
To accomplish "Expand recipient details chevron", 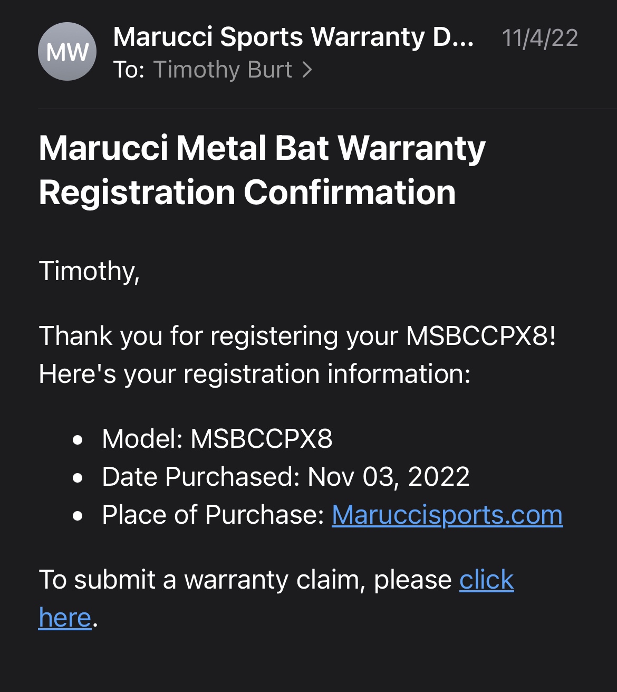I will 307,70.
